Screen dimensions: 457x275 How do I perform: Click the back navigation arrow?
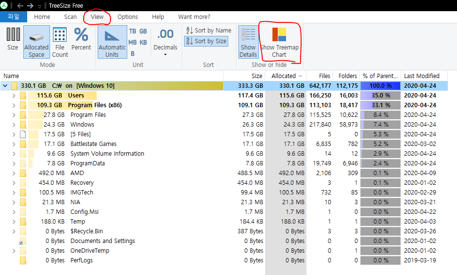20,5
